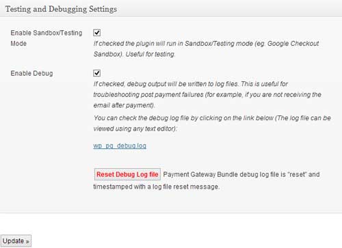Click the Enable Debug label text
Viewport: 342px width, 248px height.
[x=31, y=73]
